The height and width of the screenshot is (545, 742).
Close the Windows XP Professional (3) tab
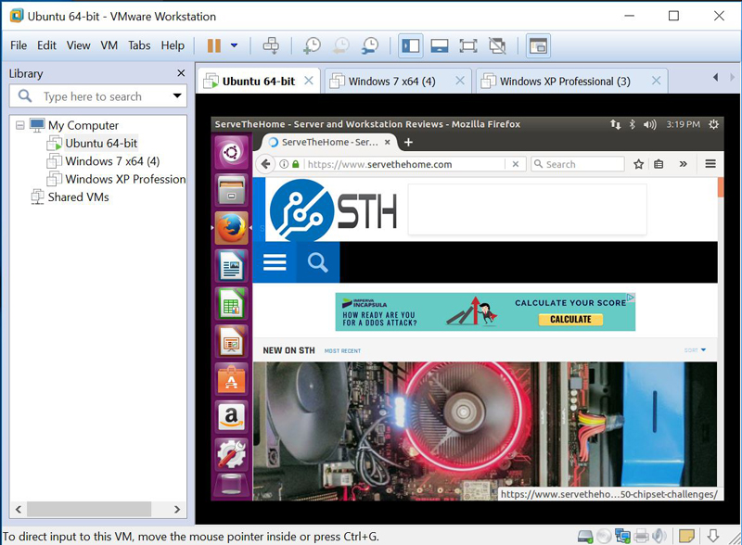click(656, 81)
